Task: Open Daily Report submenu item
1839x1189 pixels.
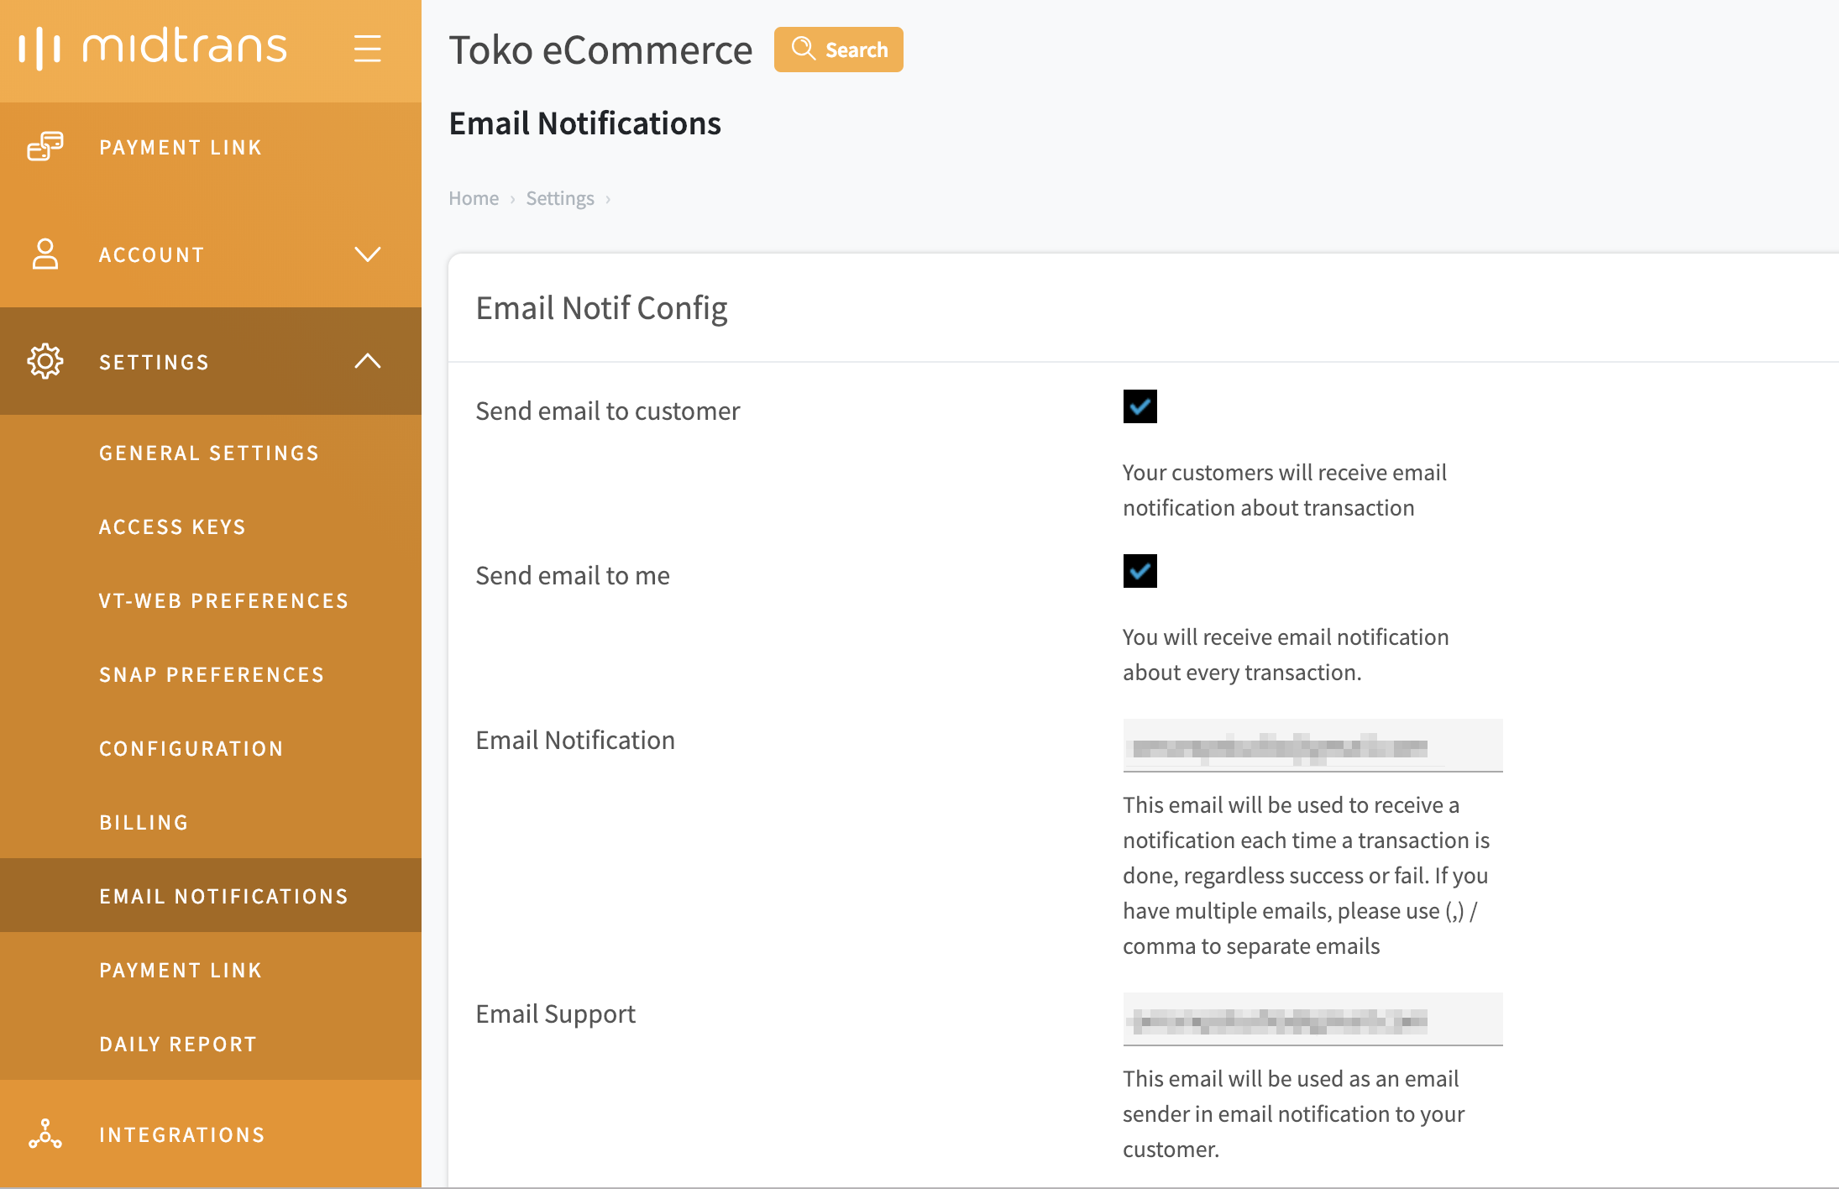Action: (178, 1045)
